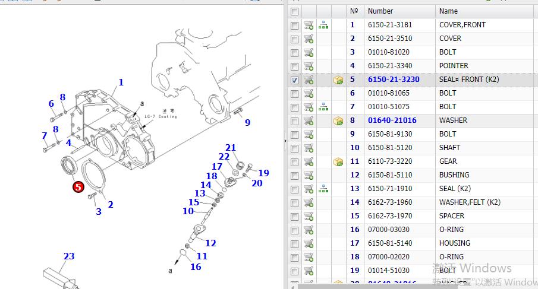538x289 pixels.
Task: Click the package icon in the GEAR row
Action: tap(338, 161)
